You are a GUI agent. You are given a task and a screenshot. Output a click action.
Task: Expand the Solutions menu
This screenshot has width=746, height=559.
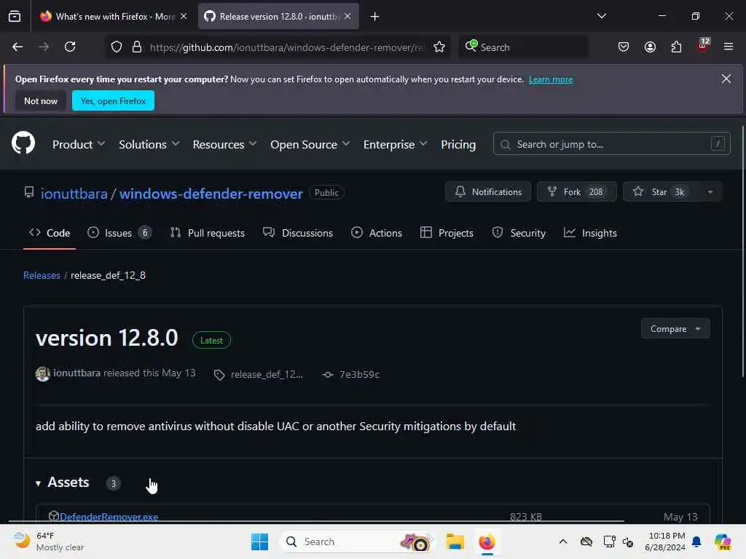pos(149,145)
